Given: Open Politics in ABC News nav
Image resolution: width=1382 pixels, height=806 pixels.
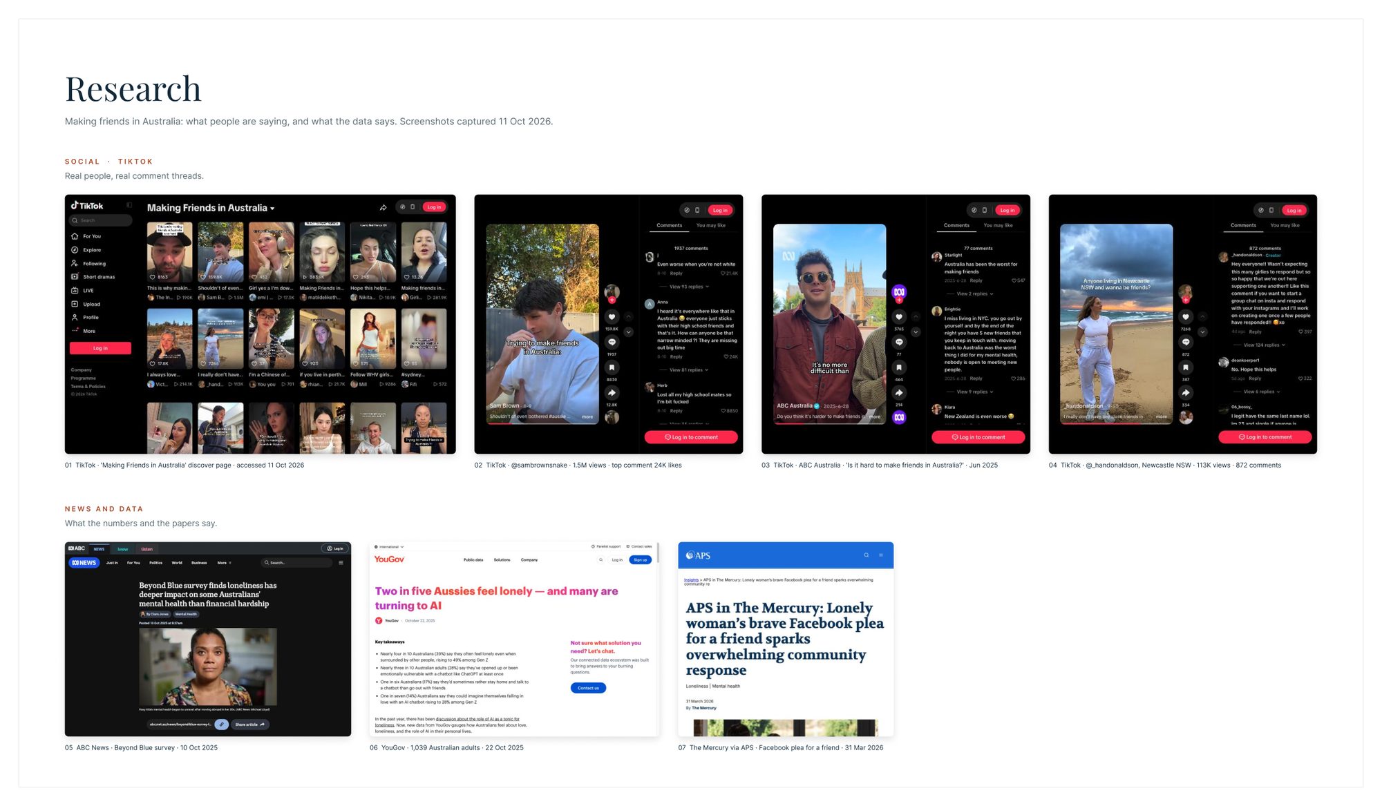Looking at the screenshot, I should pyautogui.click(x=156, y=563).
